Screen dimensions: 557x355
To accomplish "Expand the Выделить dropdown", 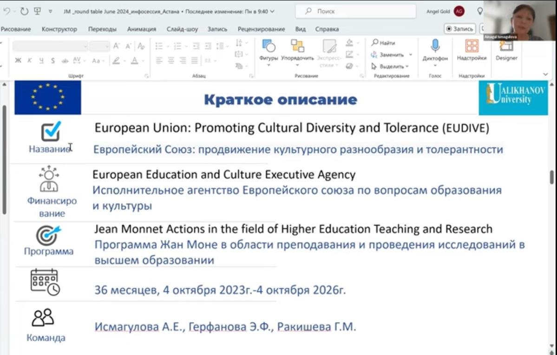I will (x=407, y=67).
